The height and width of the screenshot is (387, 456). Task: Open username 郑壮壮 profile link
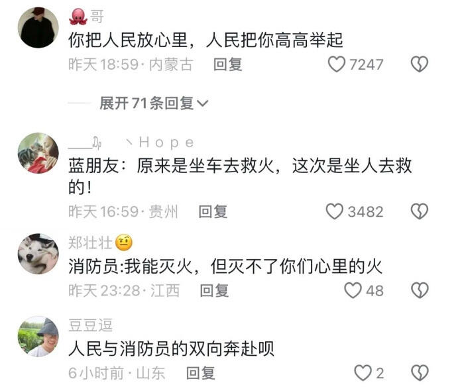(x=90, y=243)
